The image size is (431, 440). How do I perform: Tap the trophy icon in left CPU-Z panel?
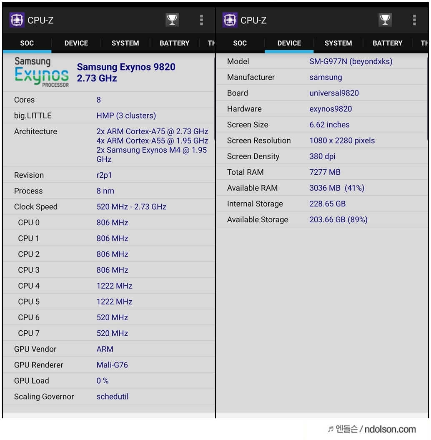click(x=172, y=20)
